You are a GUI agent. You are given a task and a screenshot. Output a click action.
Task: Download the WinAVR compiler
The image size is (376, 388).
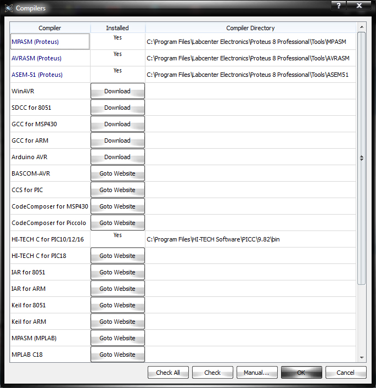[x=117, y=91]
